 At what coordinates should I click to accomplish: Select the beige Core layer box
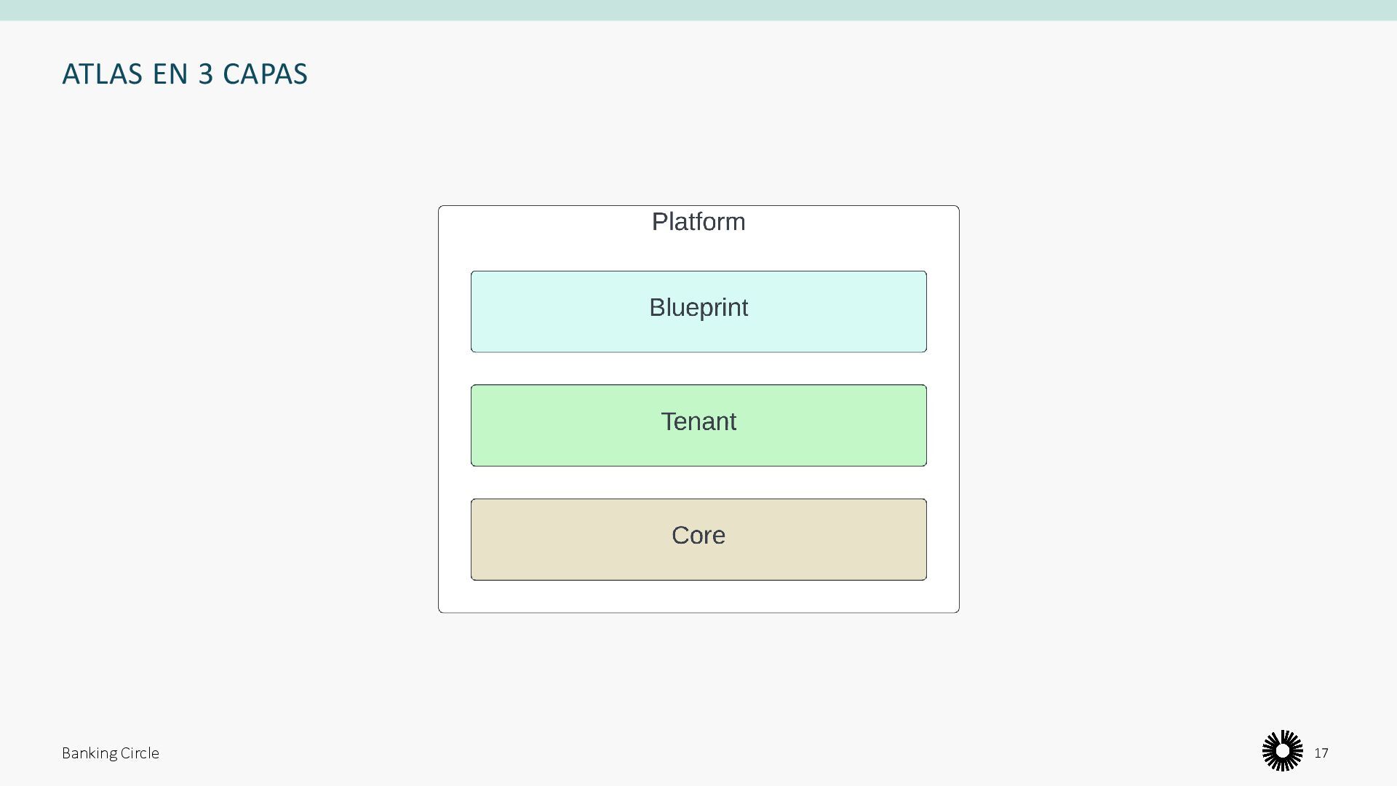click(x=698, y=562)
